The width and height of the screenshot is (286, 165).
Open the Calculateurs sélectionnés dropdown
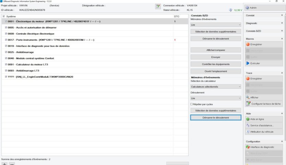pos(216,87)
